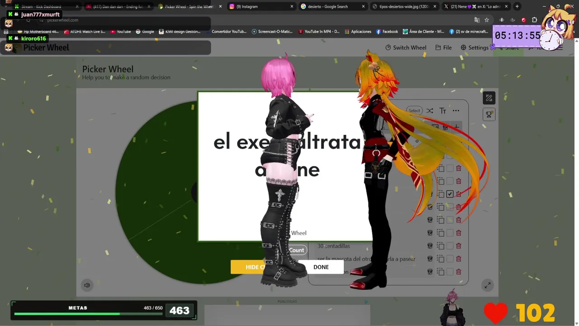This screenshot has width=579, height=326.
Task: Tick checkbox in the last input row
Action: coord(450,272)
